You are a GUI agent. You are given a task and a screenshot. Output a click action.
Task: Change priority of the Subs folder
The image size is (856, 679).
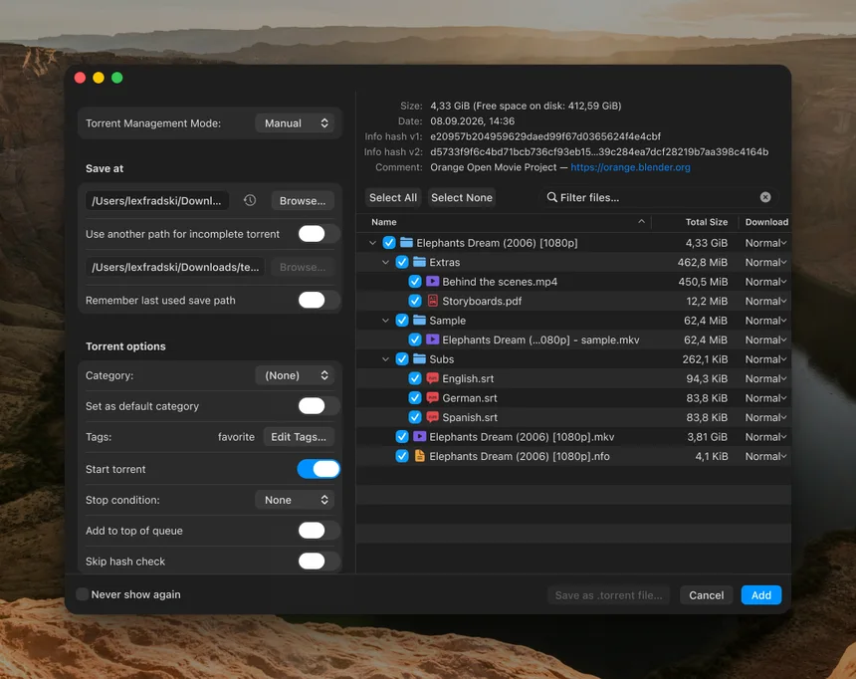765,358
